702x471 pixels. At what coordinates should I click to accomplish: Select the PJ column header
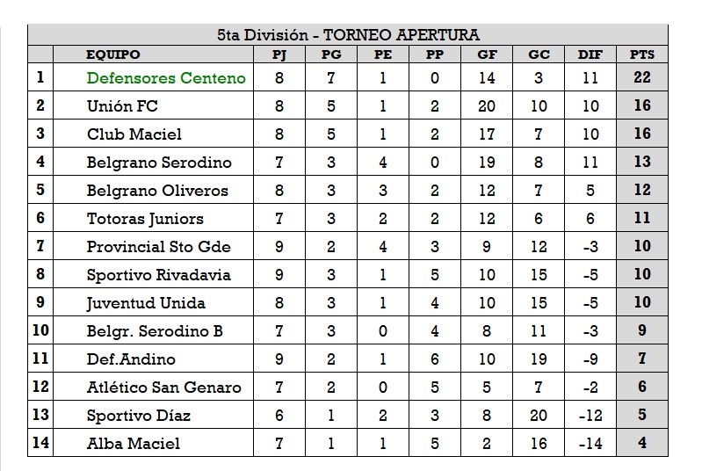279,54
